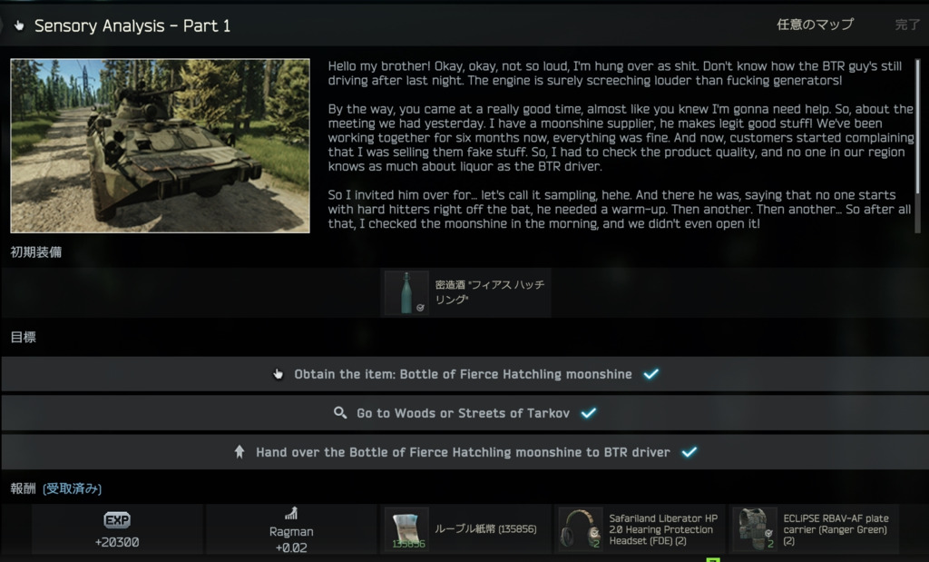Screen dimensions: 929x562
Task: Click the 完了 status label
Action: pos(907,25)
